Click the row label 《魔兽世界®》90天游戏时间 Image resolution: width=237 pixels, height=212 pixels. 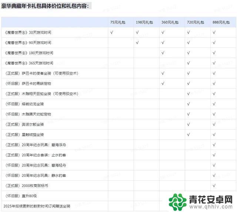click(x=28, y=43)
